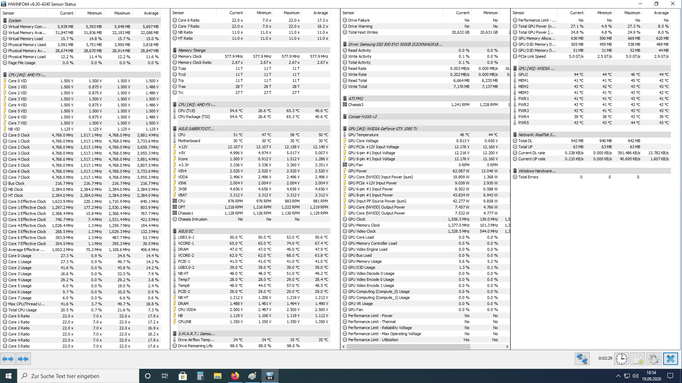
Task: Select the GPU Temperature sensor row
Action: (x=363, y=135)
